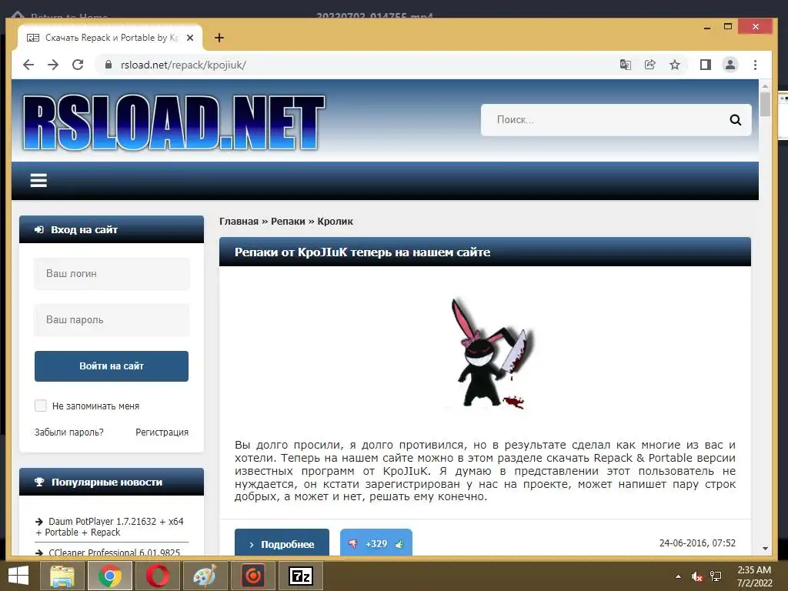
Task: Open a new browser tab
Action: point(219,38)
